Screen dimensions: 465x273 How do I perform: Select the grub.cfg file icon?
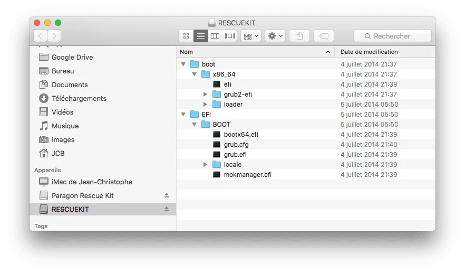pos(217,145)
